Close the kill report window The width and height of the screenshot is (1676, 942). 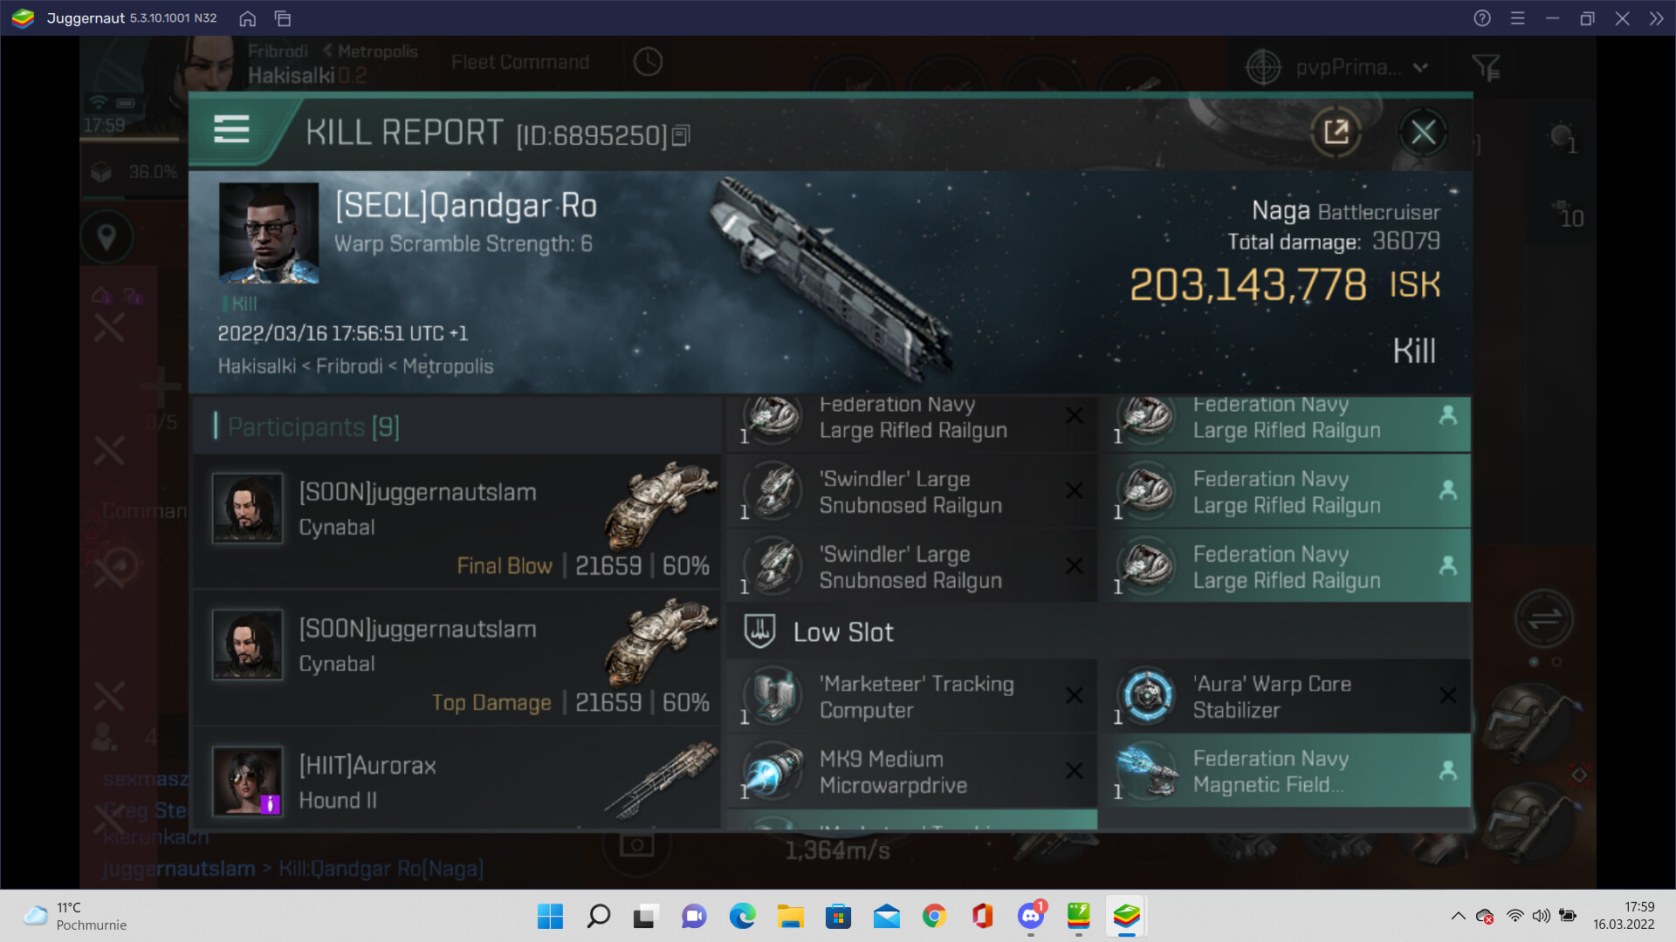click(1423, 133)
